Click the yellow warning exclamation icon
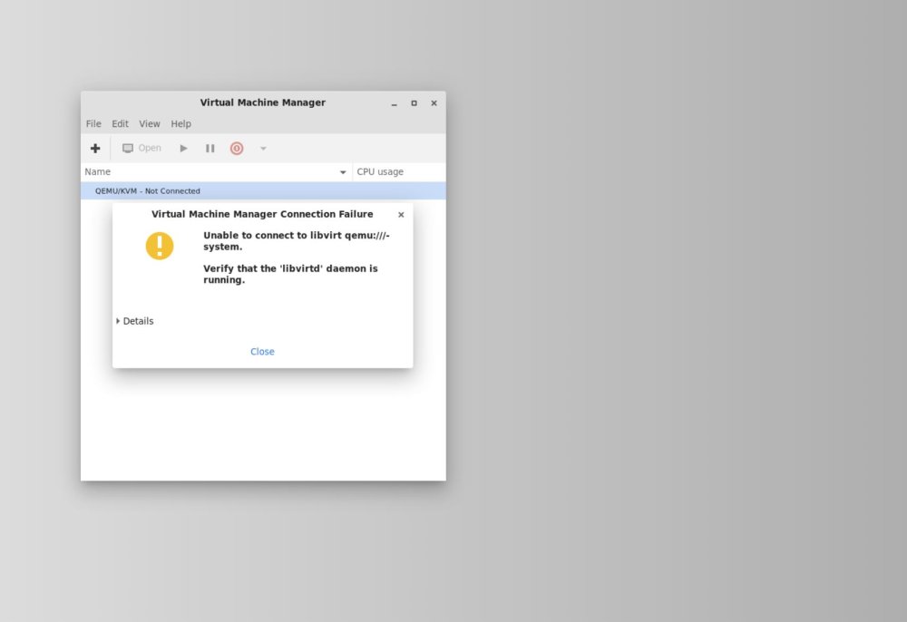Screen dimensions: 907x622 [160, 246]
